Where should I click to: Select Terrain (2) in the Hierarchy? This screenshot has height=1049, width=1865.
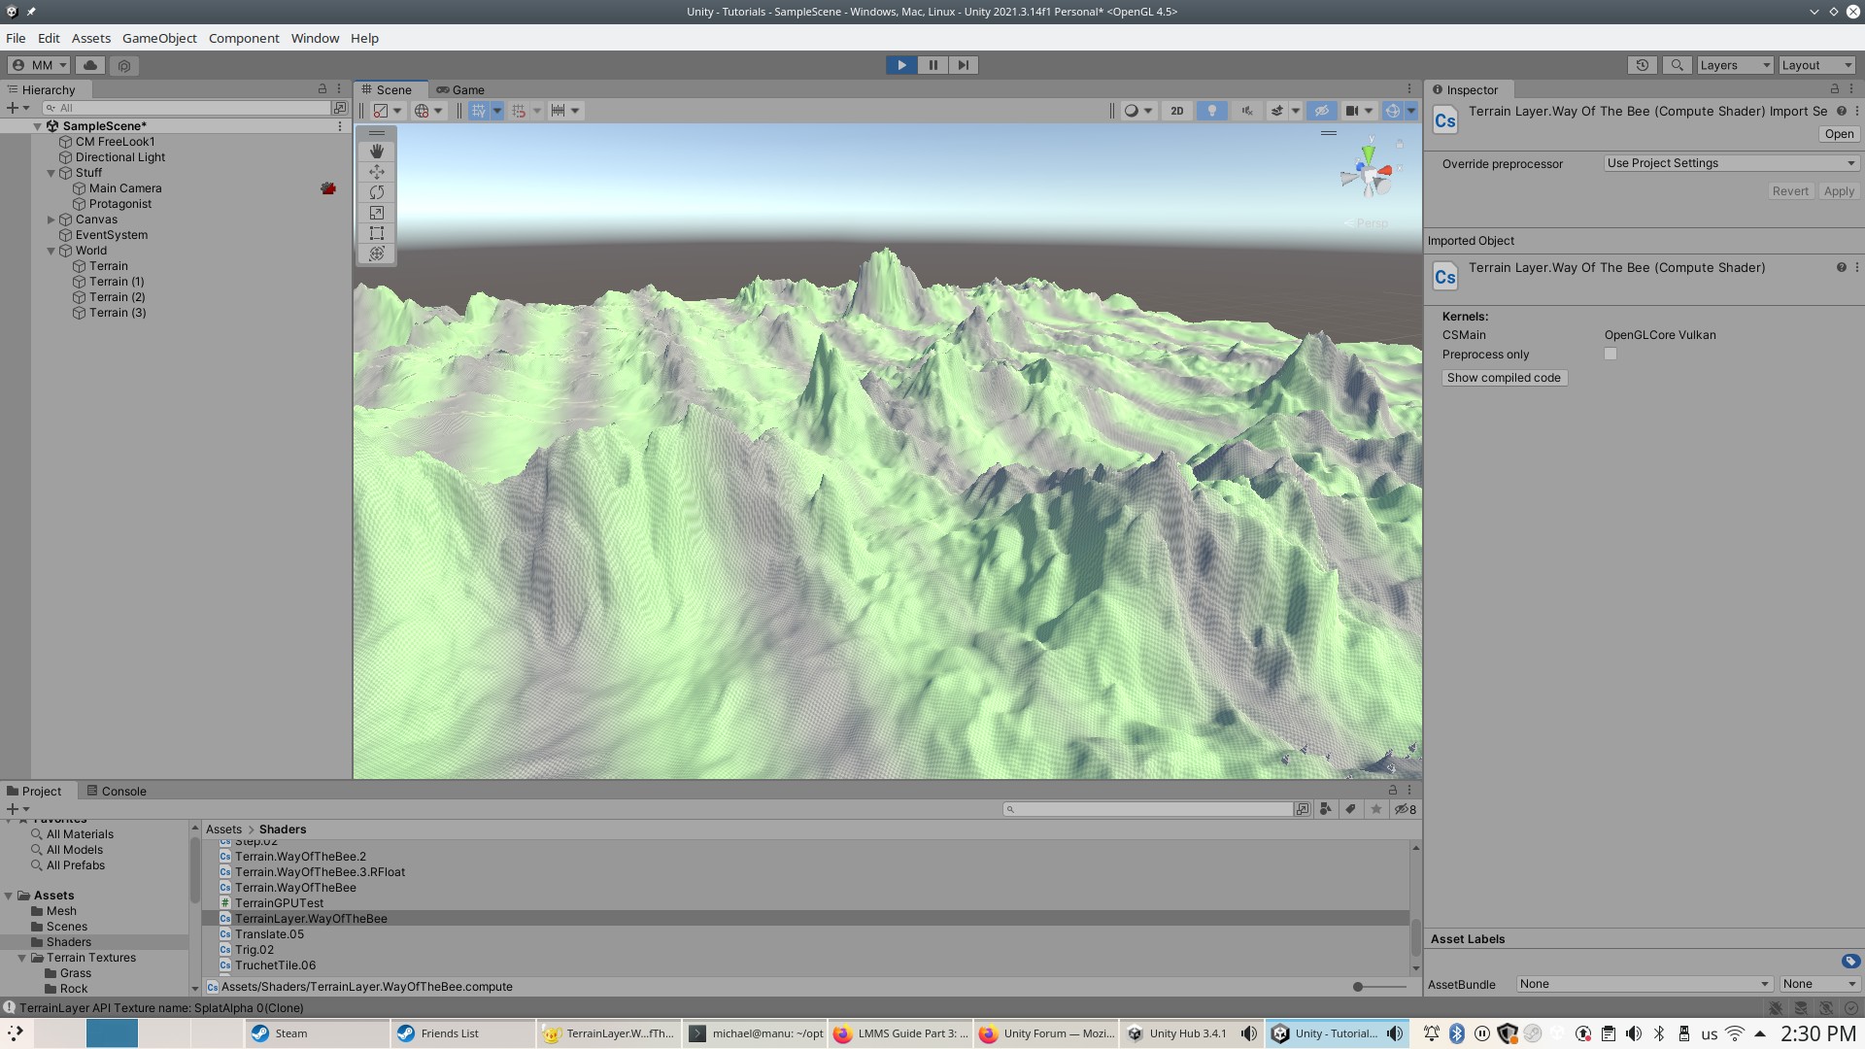click(118, 296)
